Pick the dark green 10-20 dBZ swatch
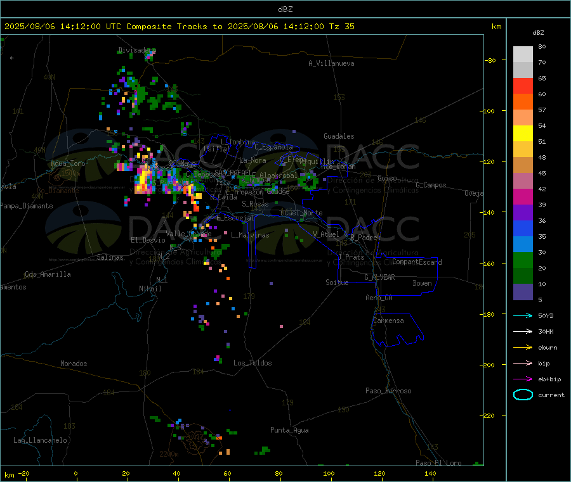 click(x=523, y=276)
